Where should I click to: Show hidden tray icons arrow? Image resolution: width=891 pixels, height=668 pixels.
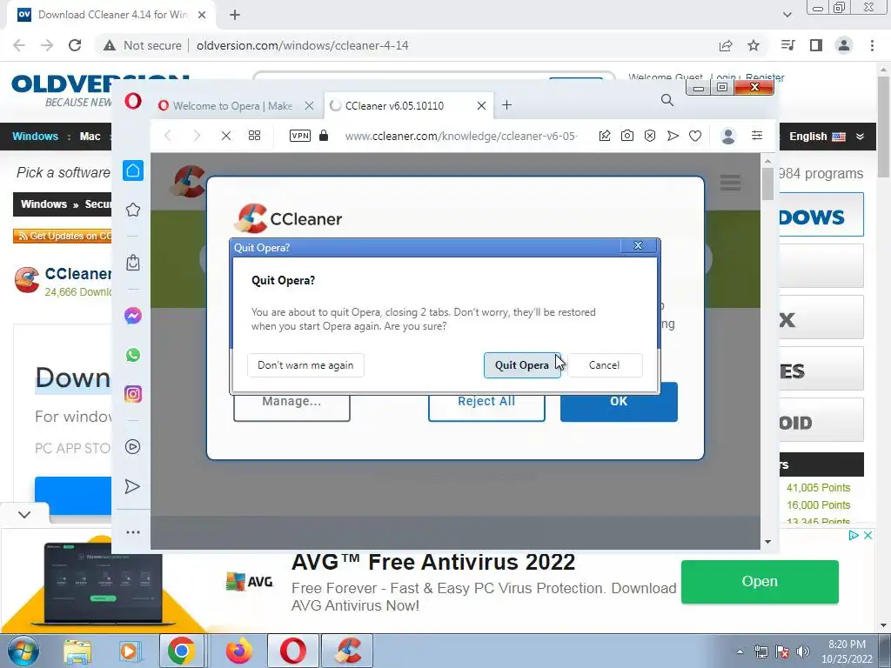click(740, 651)
